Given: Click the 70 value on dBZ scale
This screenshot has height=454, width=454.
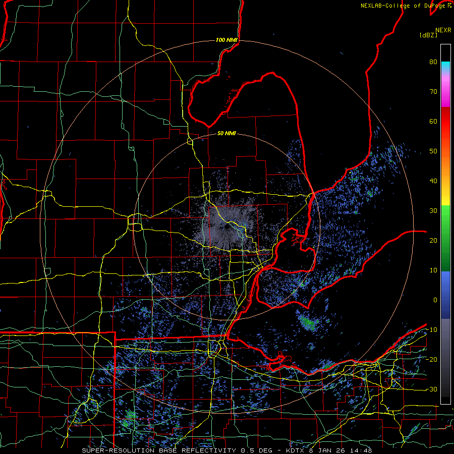Looking at the screenshot, I should pos(433,92).
